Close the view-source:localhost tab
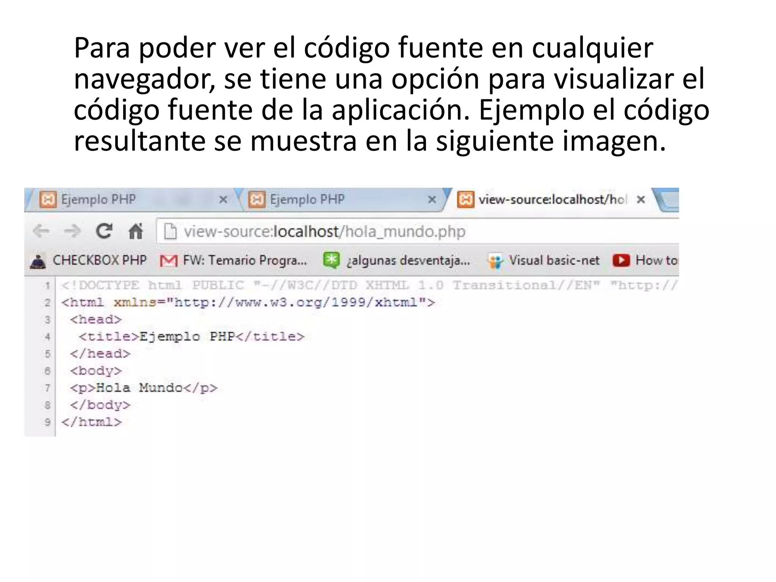The height and width of the screenshot is (582, 776). tap(641, 199)
